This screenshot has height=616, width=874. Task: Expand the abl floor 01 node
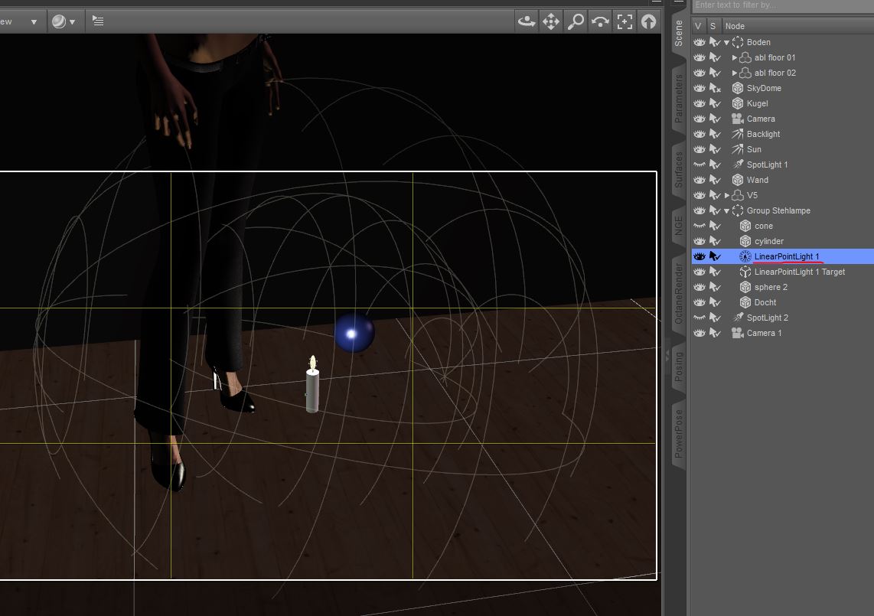point(735,57)
